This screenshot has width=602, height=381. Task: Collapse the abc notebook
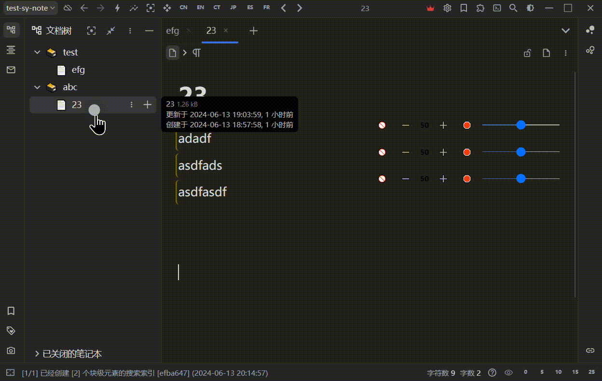pos(37,87)
